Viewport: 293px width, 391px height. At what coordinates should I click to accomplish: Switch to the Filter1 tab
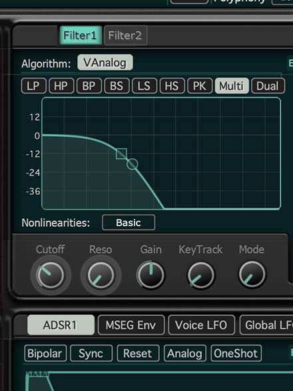[81, 35]
